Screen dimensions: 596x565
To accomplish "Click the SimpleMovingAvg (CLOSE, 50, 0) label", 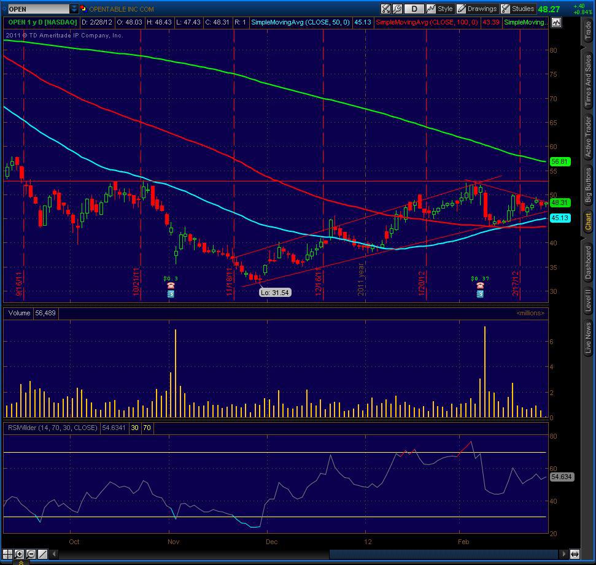I will point(300,23).
